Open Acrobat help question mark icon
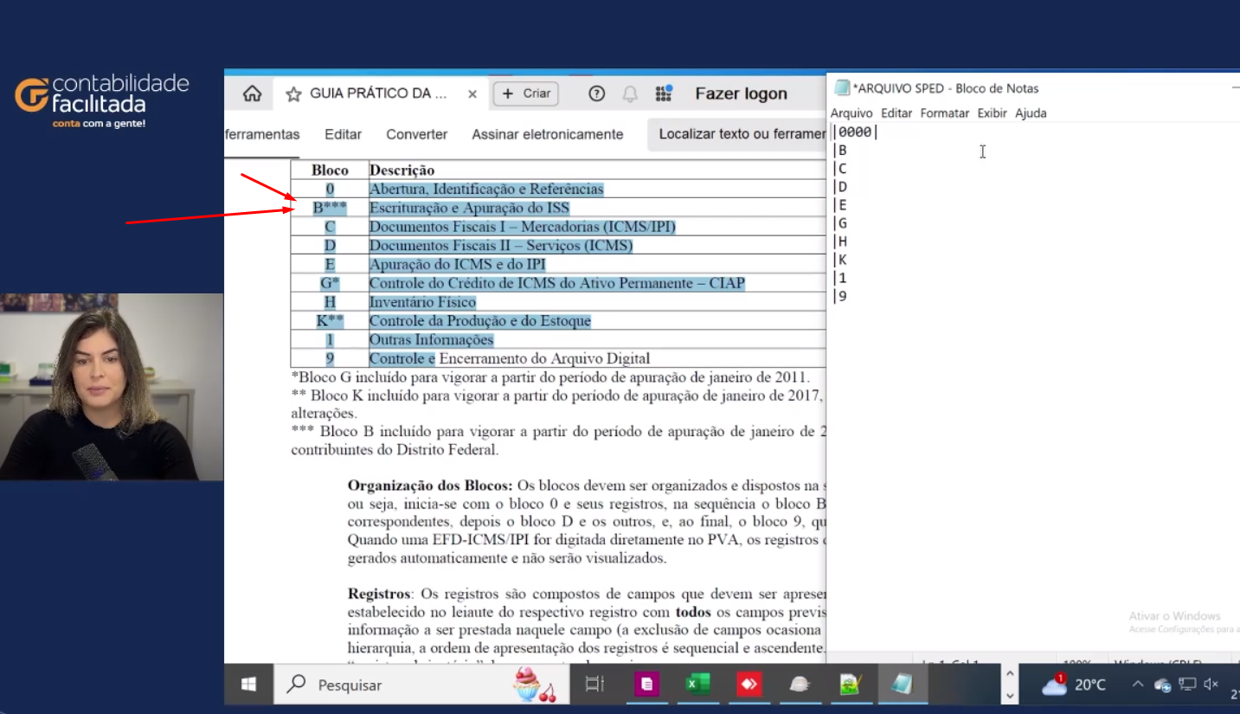 596,93
